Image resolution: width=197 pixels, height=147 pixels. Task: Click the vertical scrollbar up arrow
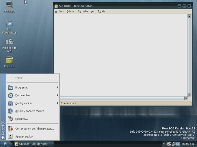(x=189, y=16)
